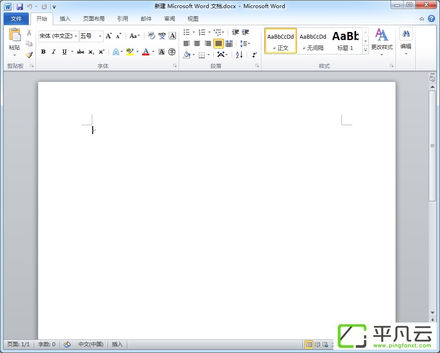
Task: Apply paragraph shading fill bucket color
Action: pos(187,55)
